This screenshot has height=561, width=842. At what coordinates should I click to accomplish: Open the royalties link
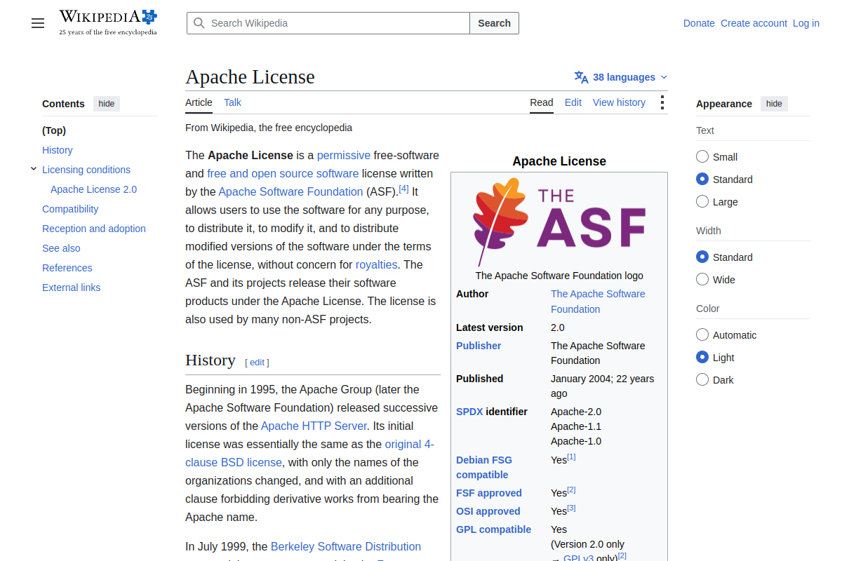tap(377, 264)
